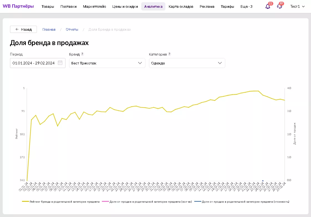Expand the Бренд dropdown showing Бест Трикотаж
Image resolution: width=311 pixels, height=217 pixels.
107,63
